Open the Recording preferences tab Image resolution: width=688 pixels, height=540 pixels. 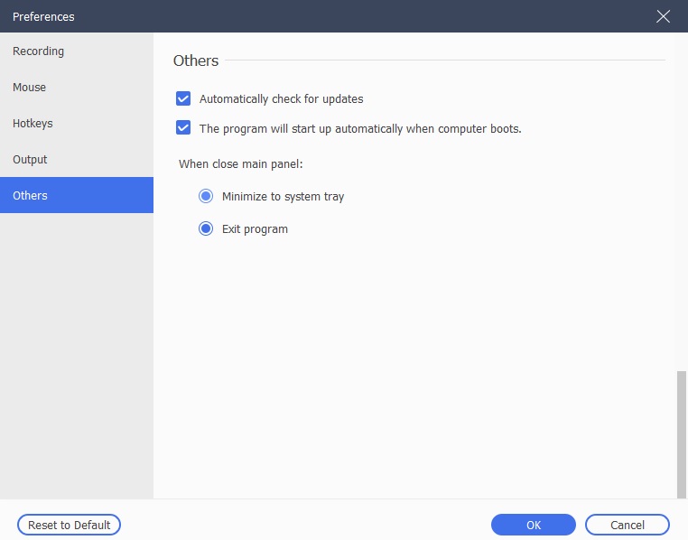coord(77,51)
